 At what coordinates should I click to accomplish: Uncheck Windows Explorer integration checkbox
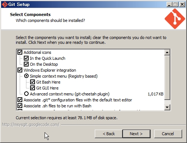[20, 70]
